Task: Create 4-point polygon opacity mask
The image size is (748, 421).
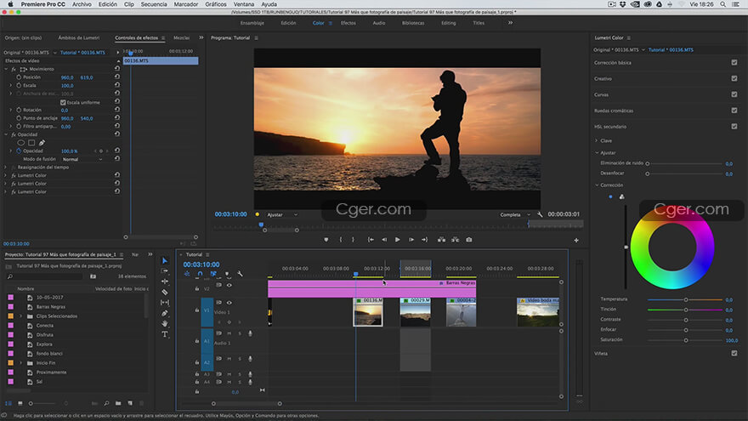Action: click(31, 143)
